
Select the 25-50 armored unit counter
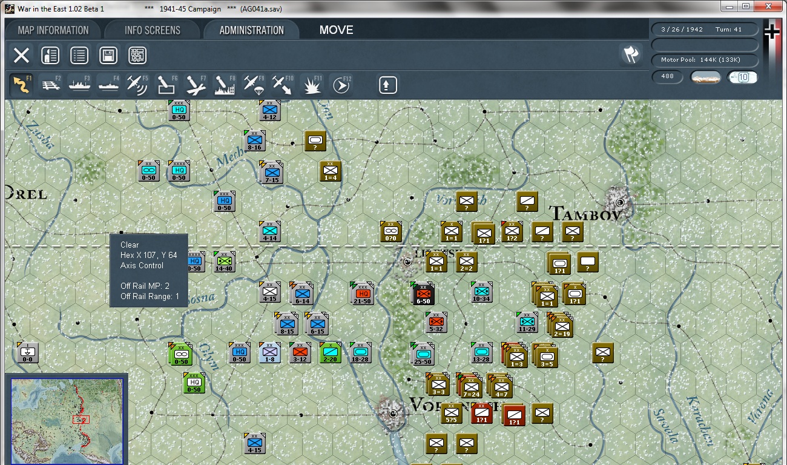(423, 354)
